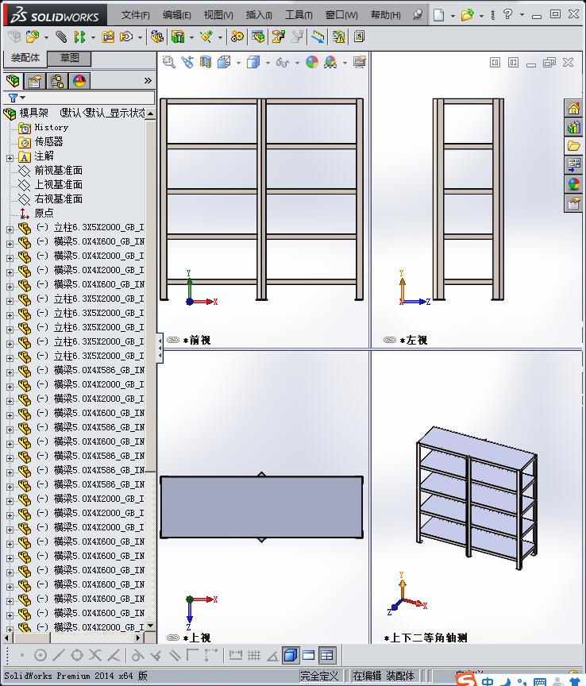Start a New Motion Study
This screenshot has height=686, width=586.
coord(237,37)
